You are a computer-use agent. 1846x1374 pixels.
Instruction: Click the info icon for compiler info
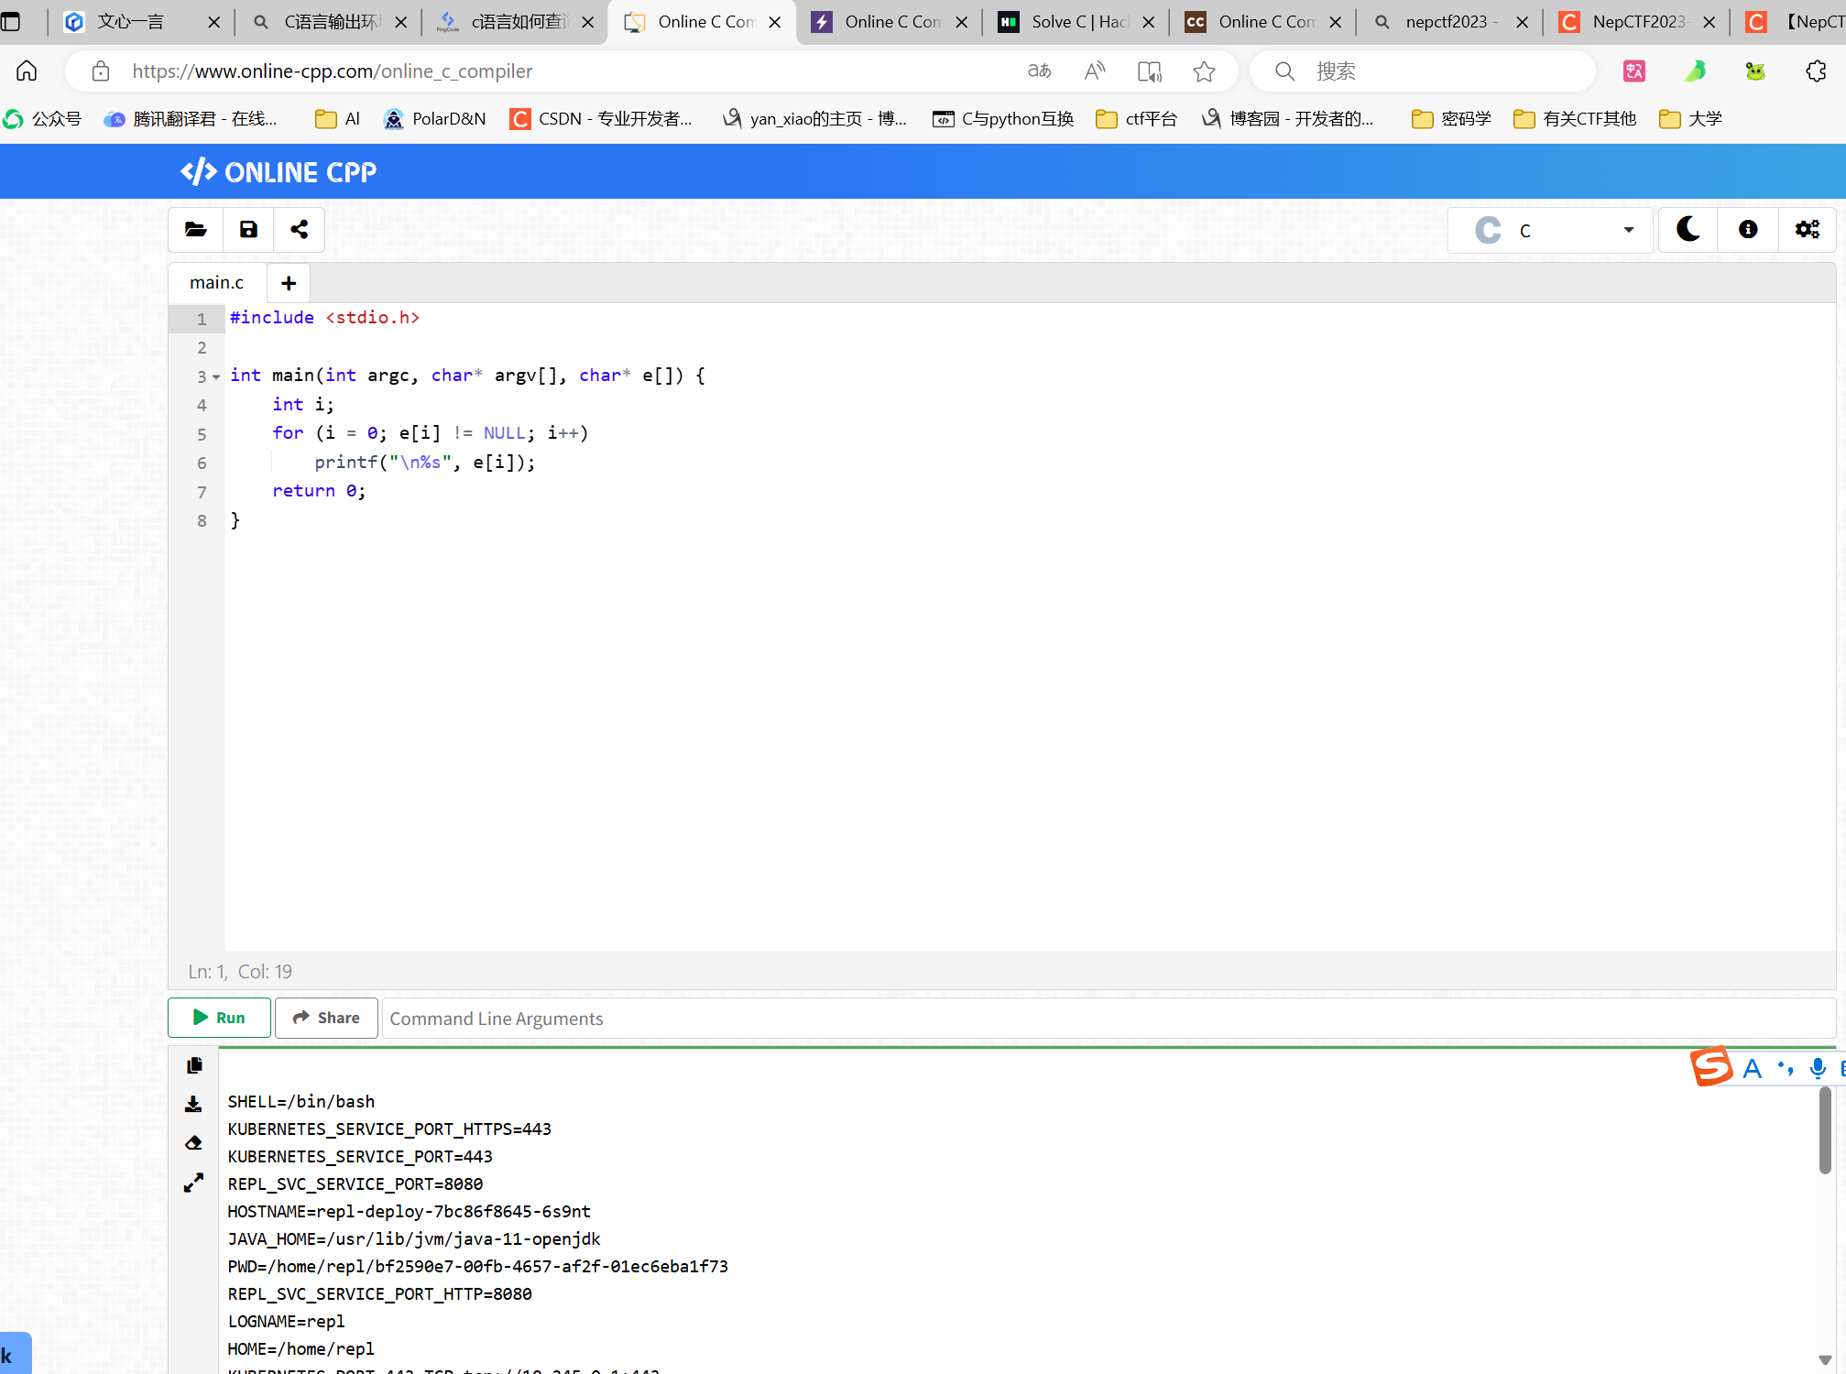(1748, 230)
